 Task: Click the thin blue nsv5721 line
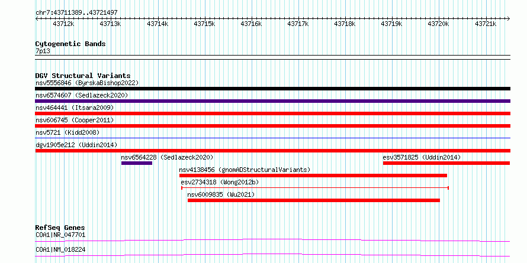click(x=272, y=138)
